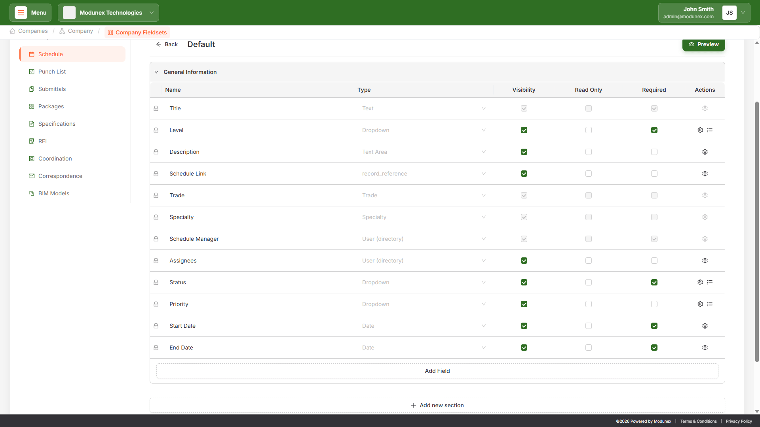Open gear settings for Schedule Link field
760x427 pixels.
point(705,174)
